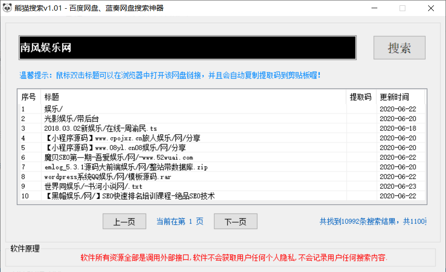Click sequence number 10 cell

25,196
